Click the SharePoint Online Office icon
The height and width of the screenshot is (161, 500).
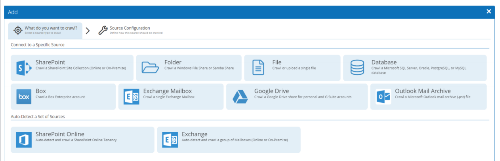[24, 140]
